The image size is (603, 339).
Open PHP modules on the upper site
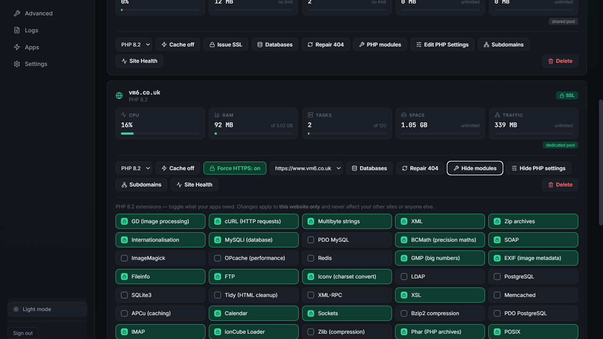pyautogui.click(x=380, y=44)
